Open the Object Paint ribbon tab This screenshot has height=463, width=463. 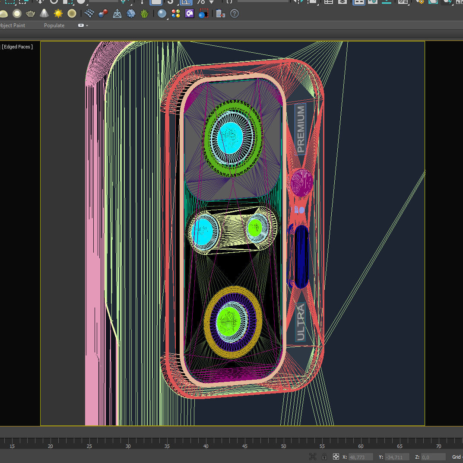coord(13,25)
